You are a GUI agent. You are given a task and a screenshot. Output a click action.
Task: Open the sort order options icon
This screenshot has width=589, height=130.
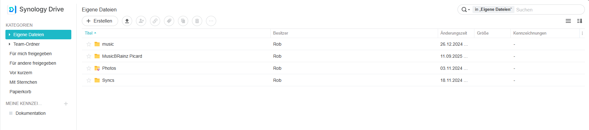point(579,21)
